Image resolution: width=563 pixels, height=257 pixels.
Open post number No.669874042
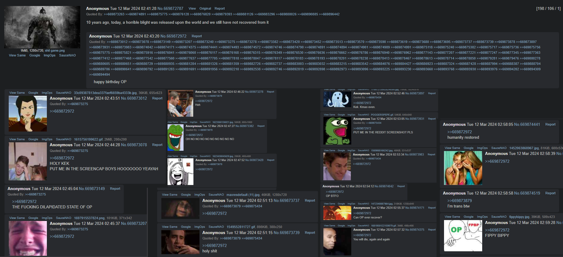[x=384, y=186]
